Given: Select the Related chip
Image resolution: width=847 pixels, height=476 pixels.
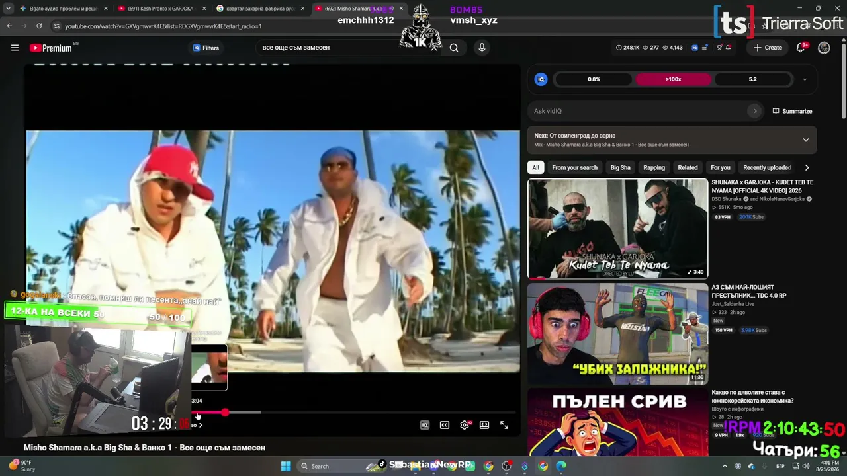Looking at the screenshot, I should pyautogui.click(x=688, y=167).
